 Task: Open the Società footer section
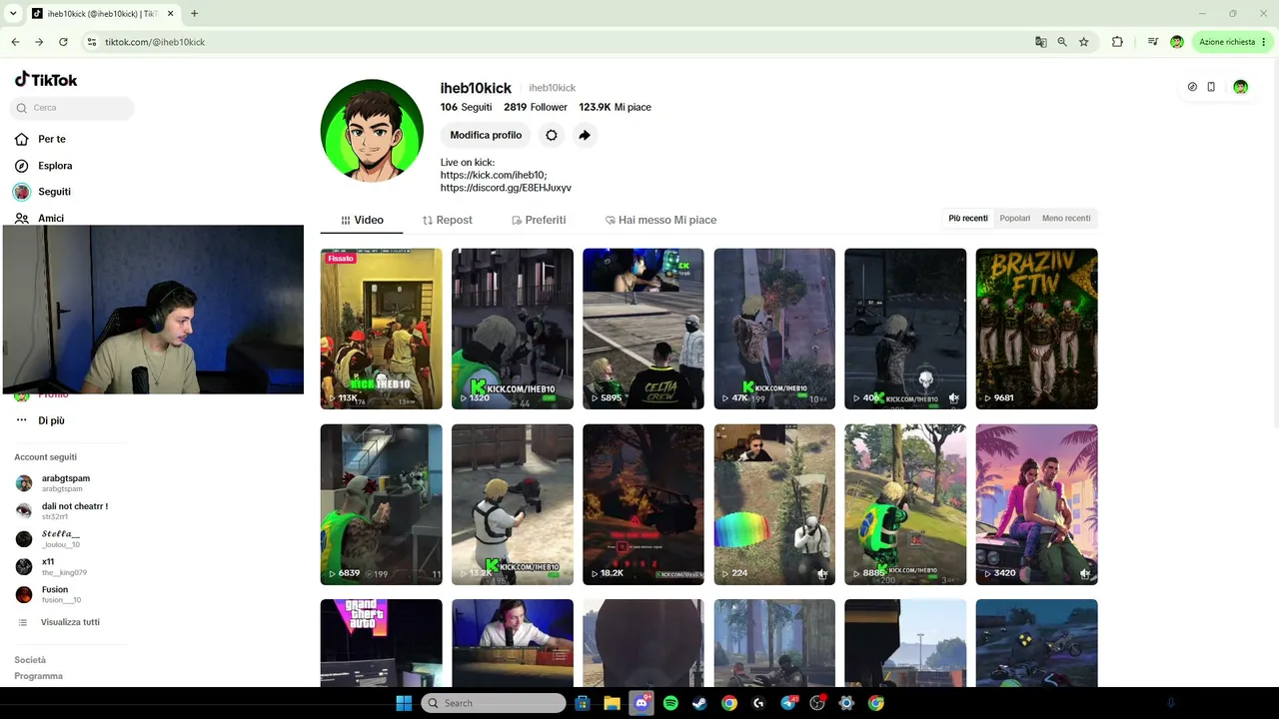30,660
